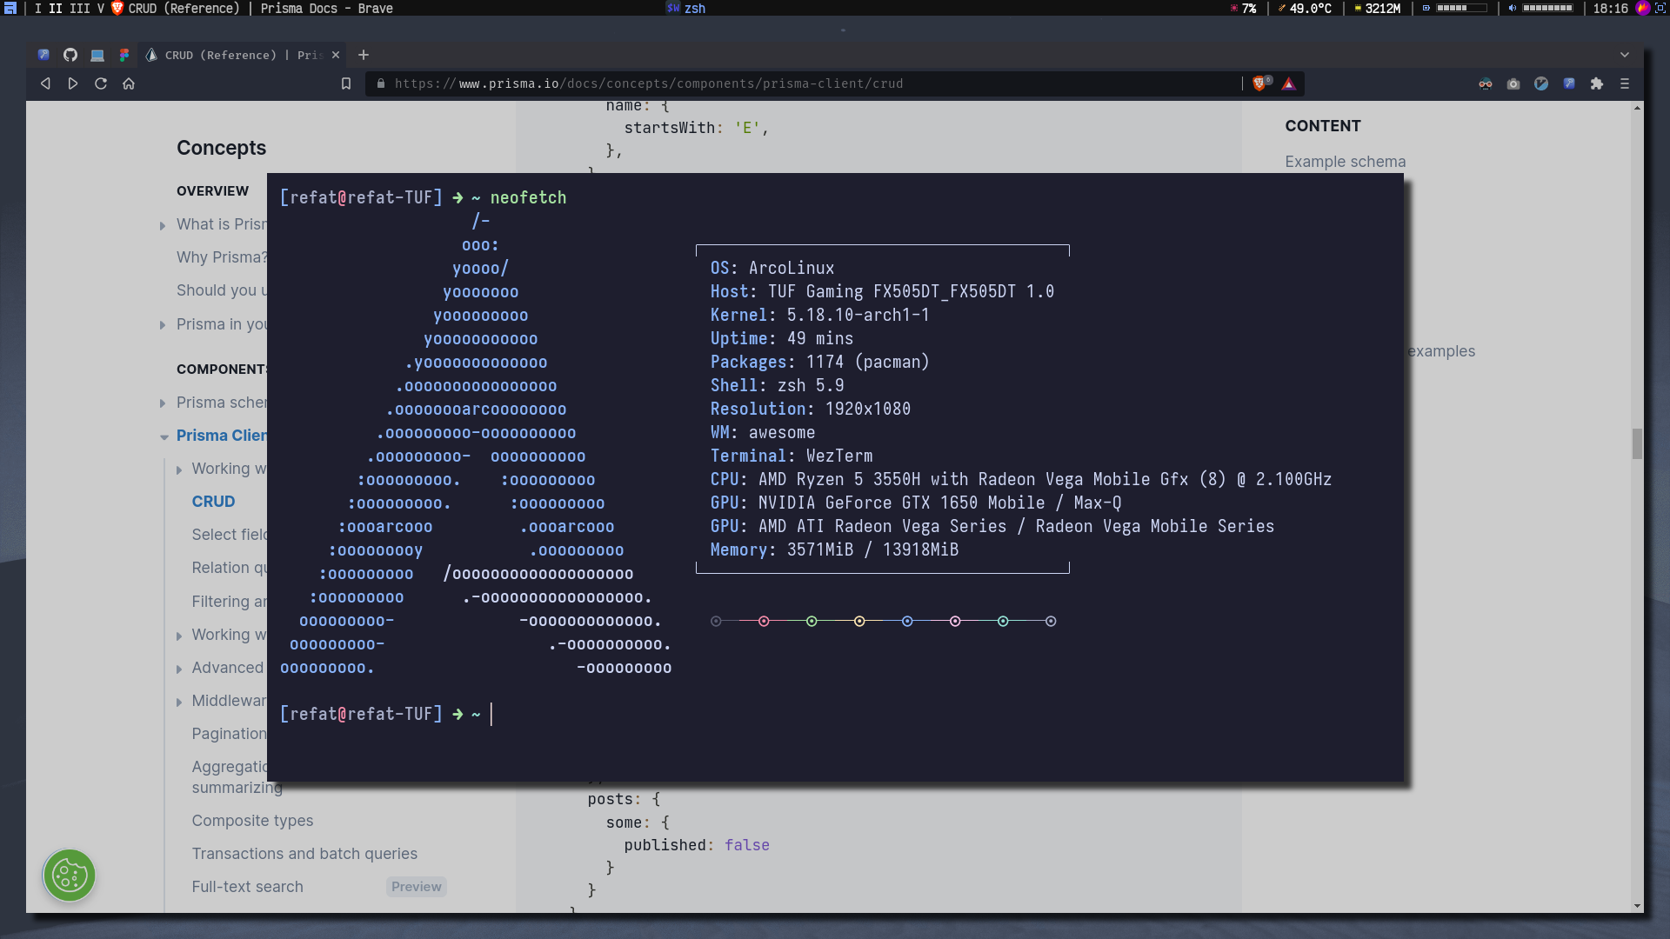Click the cookie consent icon bottom left

(x=69, y=875)
